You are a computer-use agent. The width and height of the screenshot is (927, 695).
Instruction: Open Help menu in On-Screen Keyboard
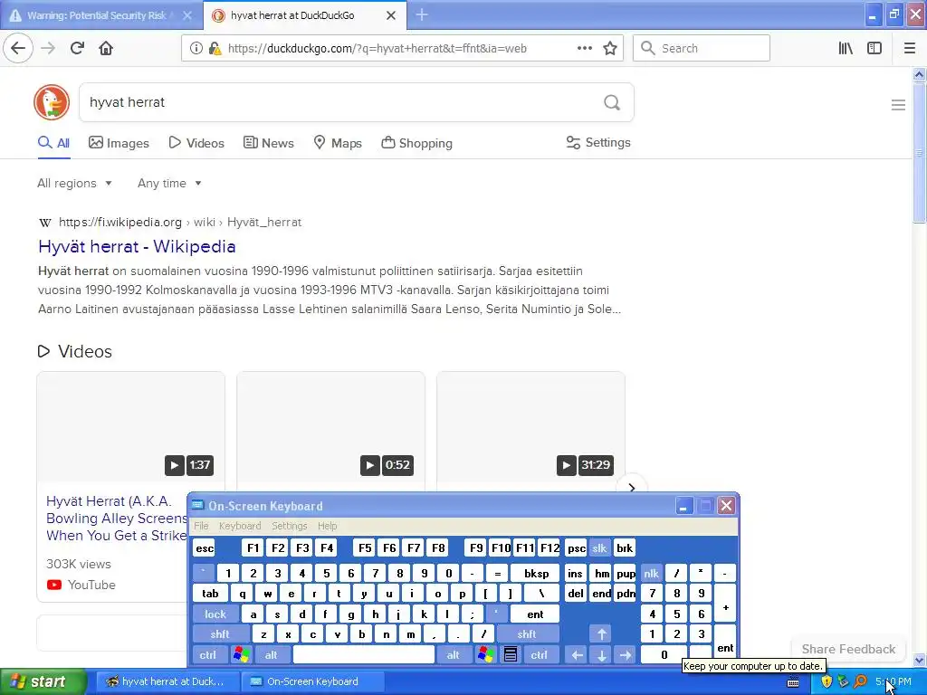[328, 526]
